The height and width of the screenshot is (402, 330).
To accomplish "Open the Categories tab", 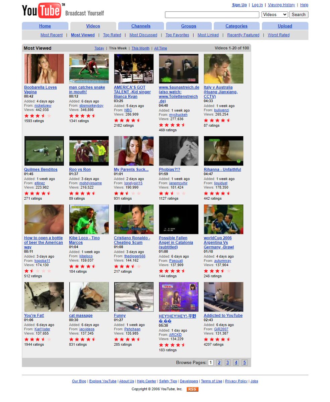I will coord(236,25).
